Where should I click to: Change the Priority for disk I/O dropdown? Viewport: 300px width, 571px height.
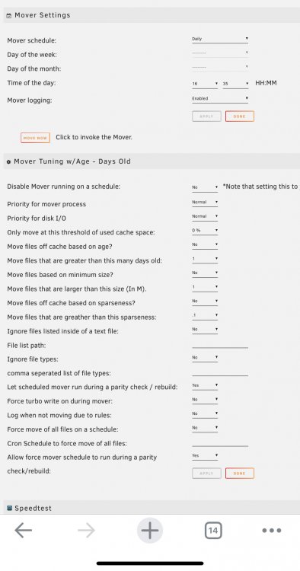[x=205, y=216]
